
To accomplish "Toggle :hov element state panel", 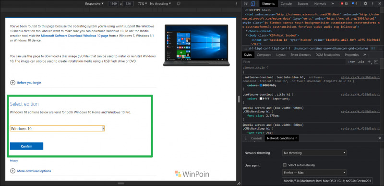I will click(351, 62).
